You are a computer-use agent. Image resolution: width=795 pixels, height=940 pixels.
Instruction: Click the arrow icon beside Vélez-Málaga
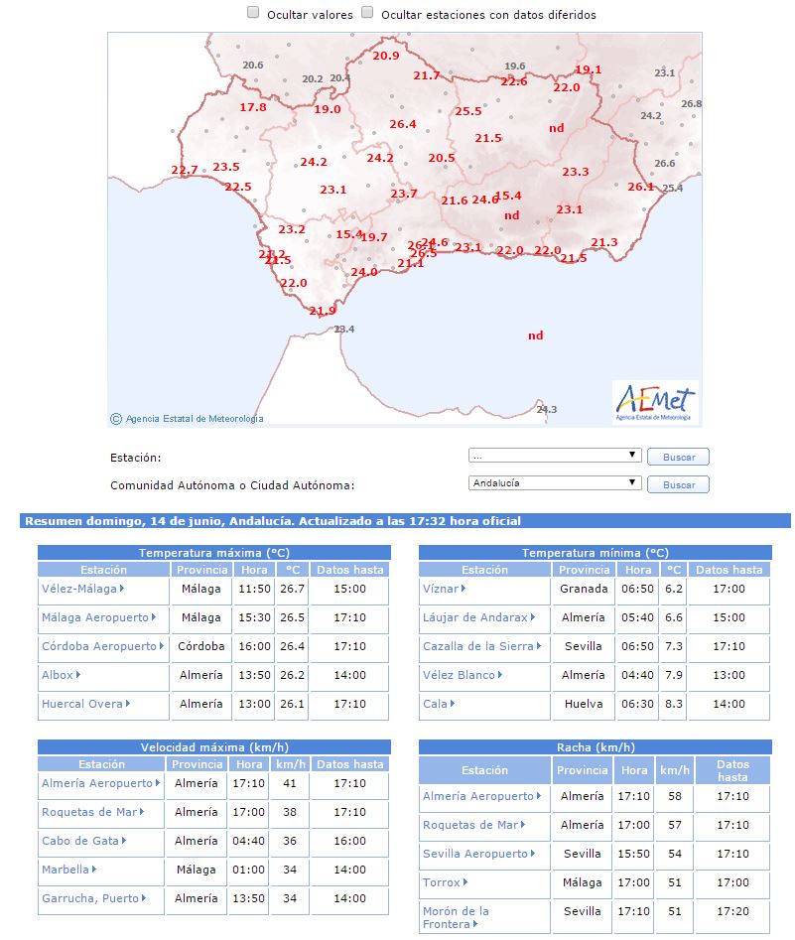[122, 589]
